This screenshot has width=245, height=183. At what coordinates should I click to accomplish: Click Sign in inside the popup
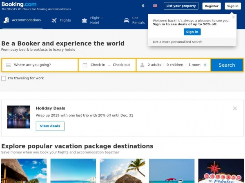pyautogui.click(x=192, y=32)
